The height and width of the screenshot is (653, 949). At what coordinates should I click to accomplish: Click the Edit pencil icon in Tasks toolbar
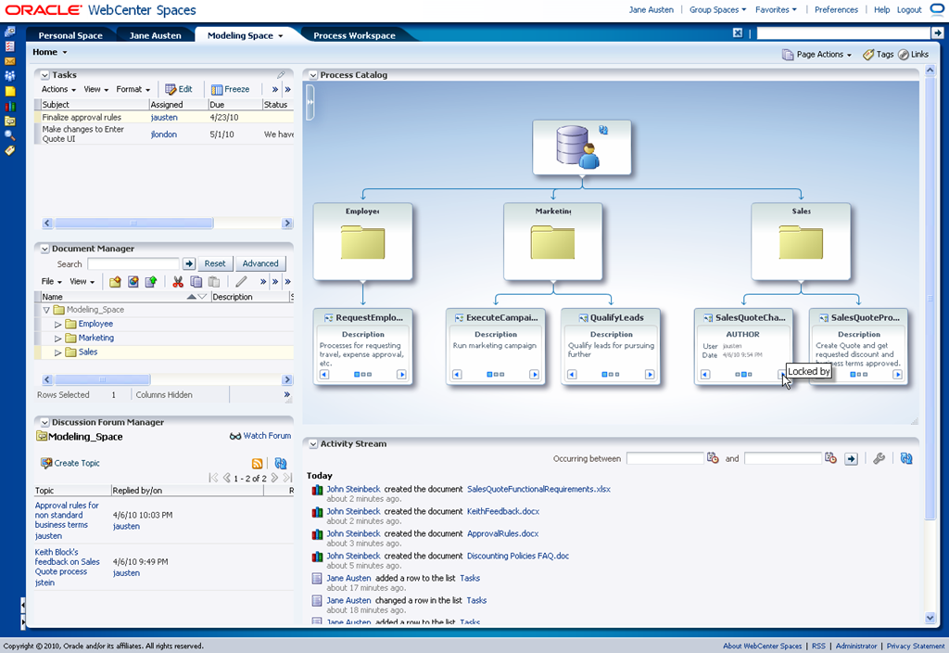click(x=171, y=89)
